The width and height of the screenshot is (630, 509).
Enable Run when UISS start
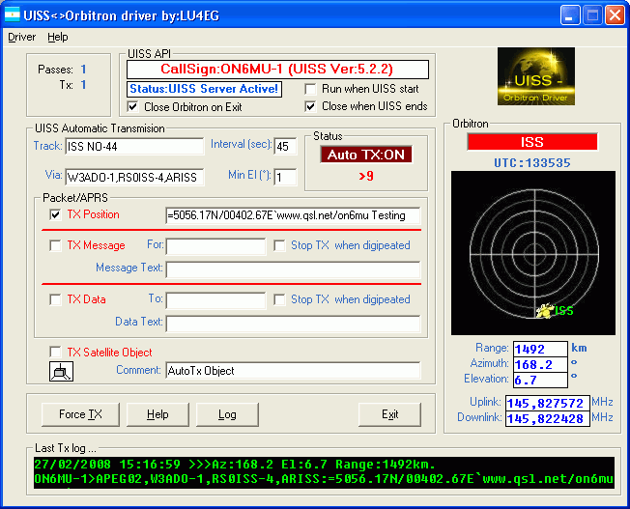tap(310, 89)
